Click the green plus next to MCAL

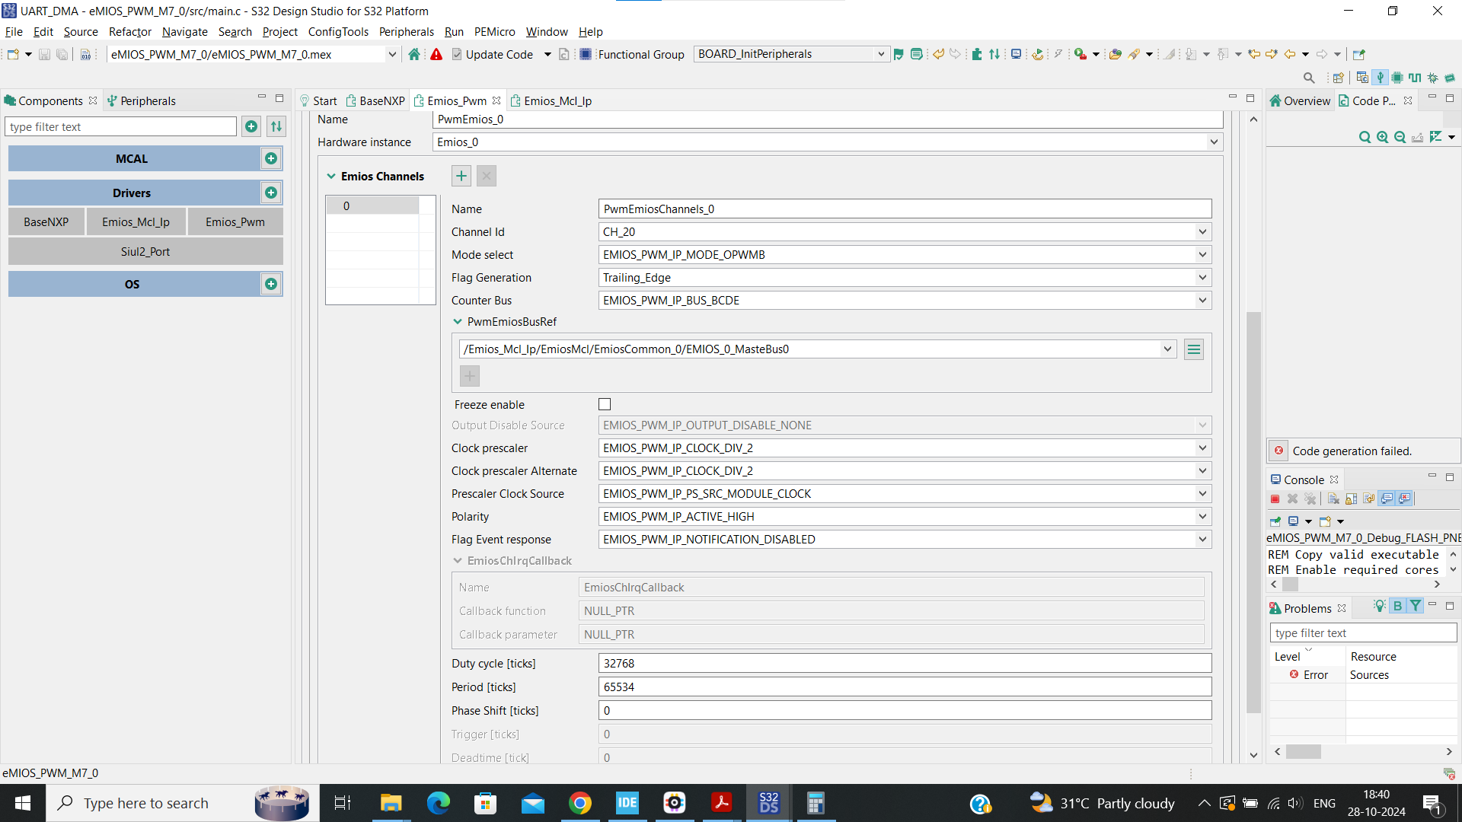pos(270,158)
